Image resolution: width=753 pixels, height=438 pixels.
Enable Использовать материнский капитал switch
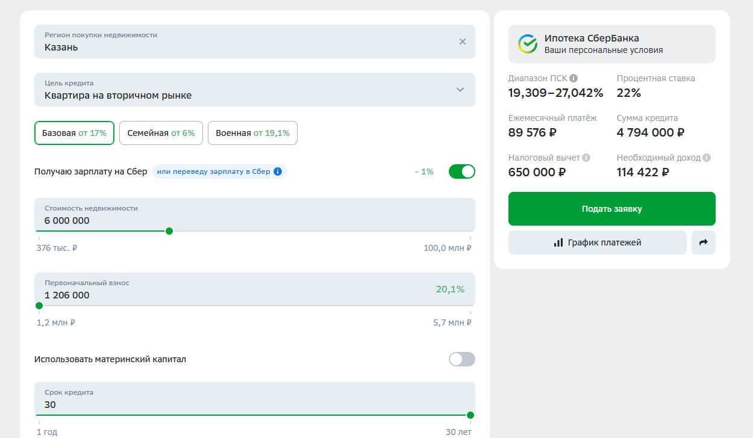coord(462,359)
